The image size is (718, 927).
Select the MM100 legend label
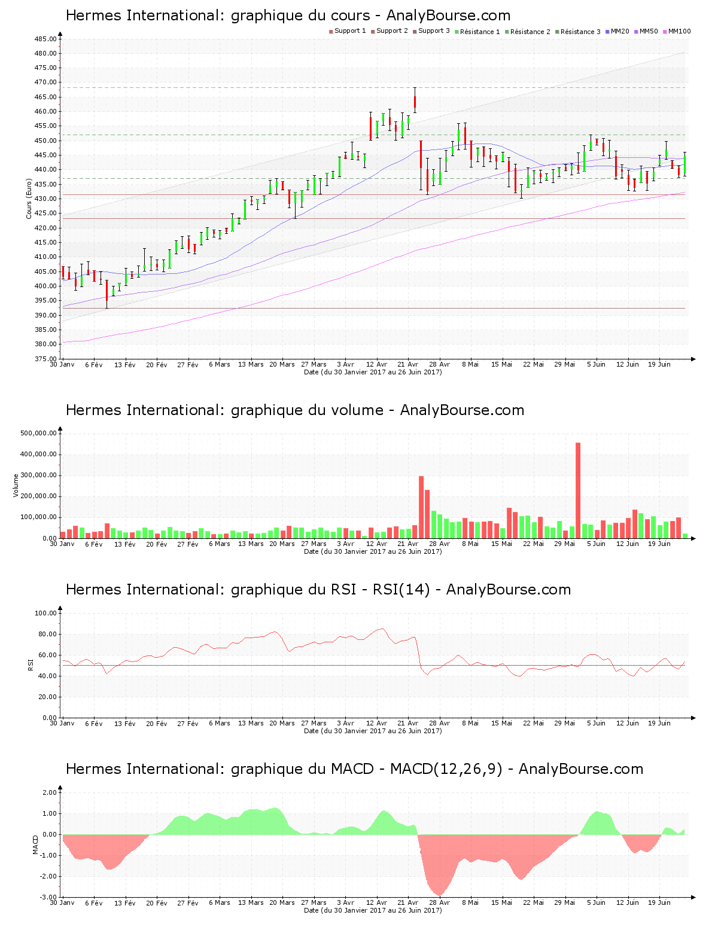point(680,31)
